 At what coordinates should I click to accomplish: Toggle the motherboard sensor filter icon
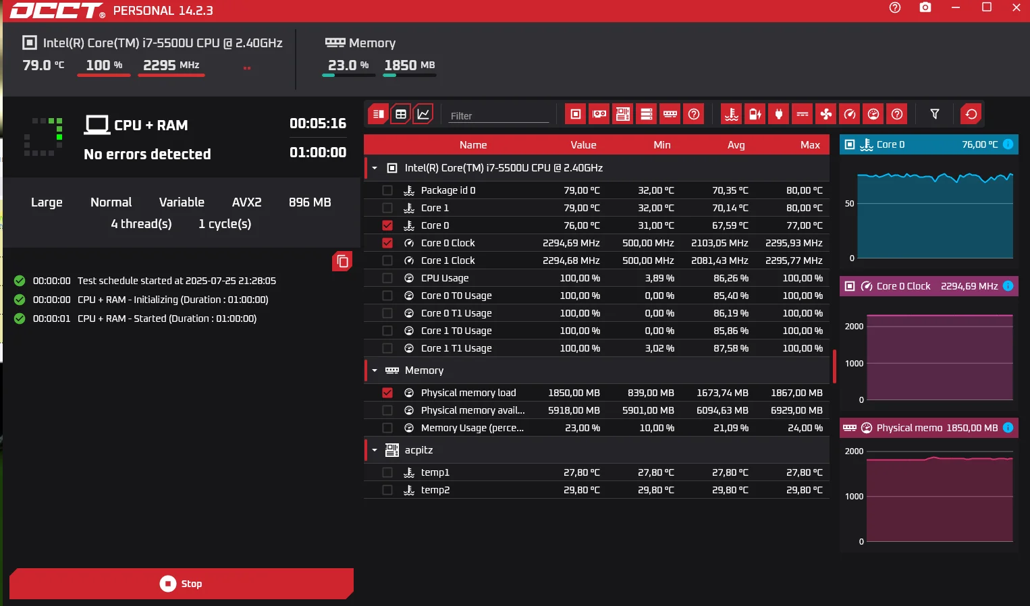tap(623, 114)
